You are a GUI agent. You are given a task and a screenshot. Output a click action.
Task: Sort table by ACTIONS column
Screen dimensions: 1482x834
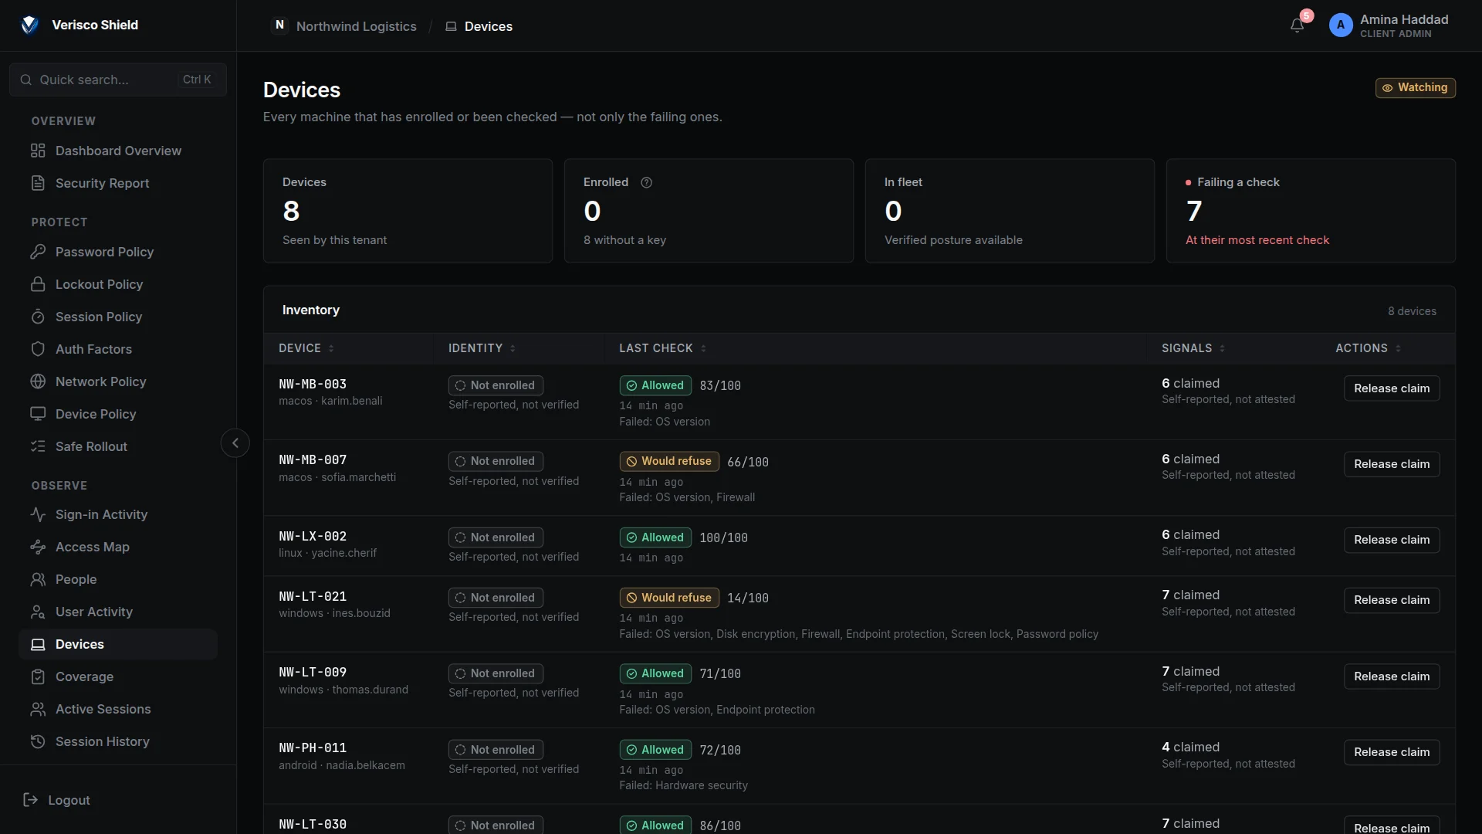[x=1368, y=348]
